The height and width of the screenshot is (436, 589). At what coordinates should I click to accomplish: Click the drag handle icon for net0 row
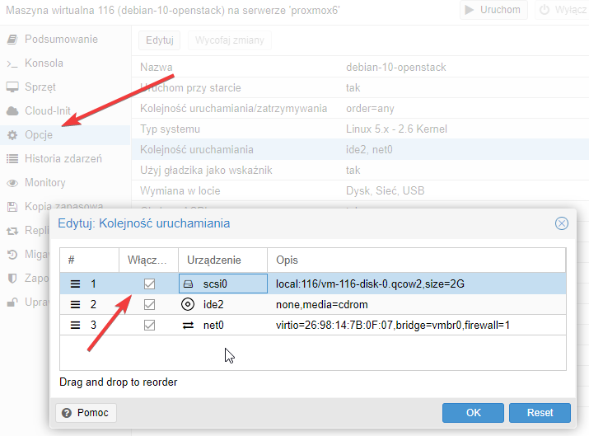point(75,326)
